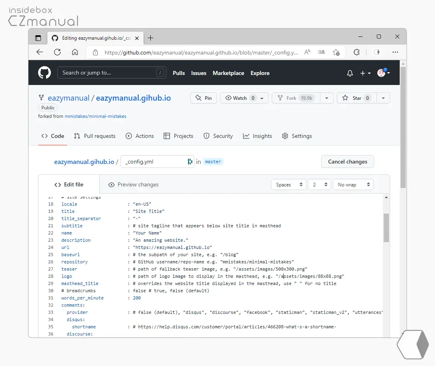Click eazymanual.gihub.io breadcrumb link
The image size is (435, 366).
click(x=84, y=162)
